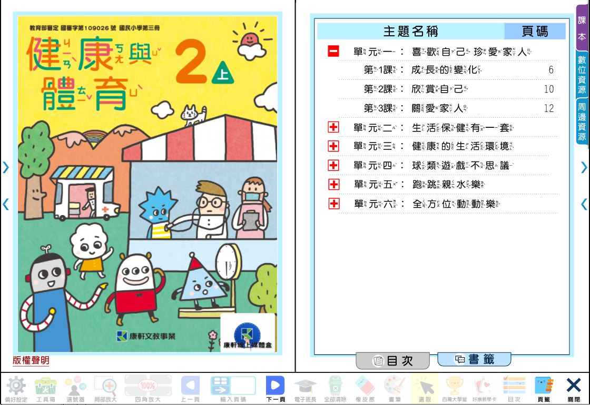
Task: Launch the 選號器 number picker
Action: coord(76,389)
